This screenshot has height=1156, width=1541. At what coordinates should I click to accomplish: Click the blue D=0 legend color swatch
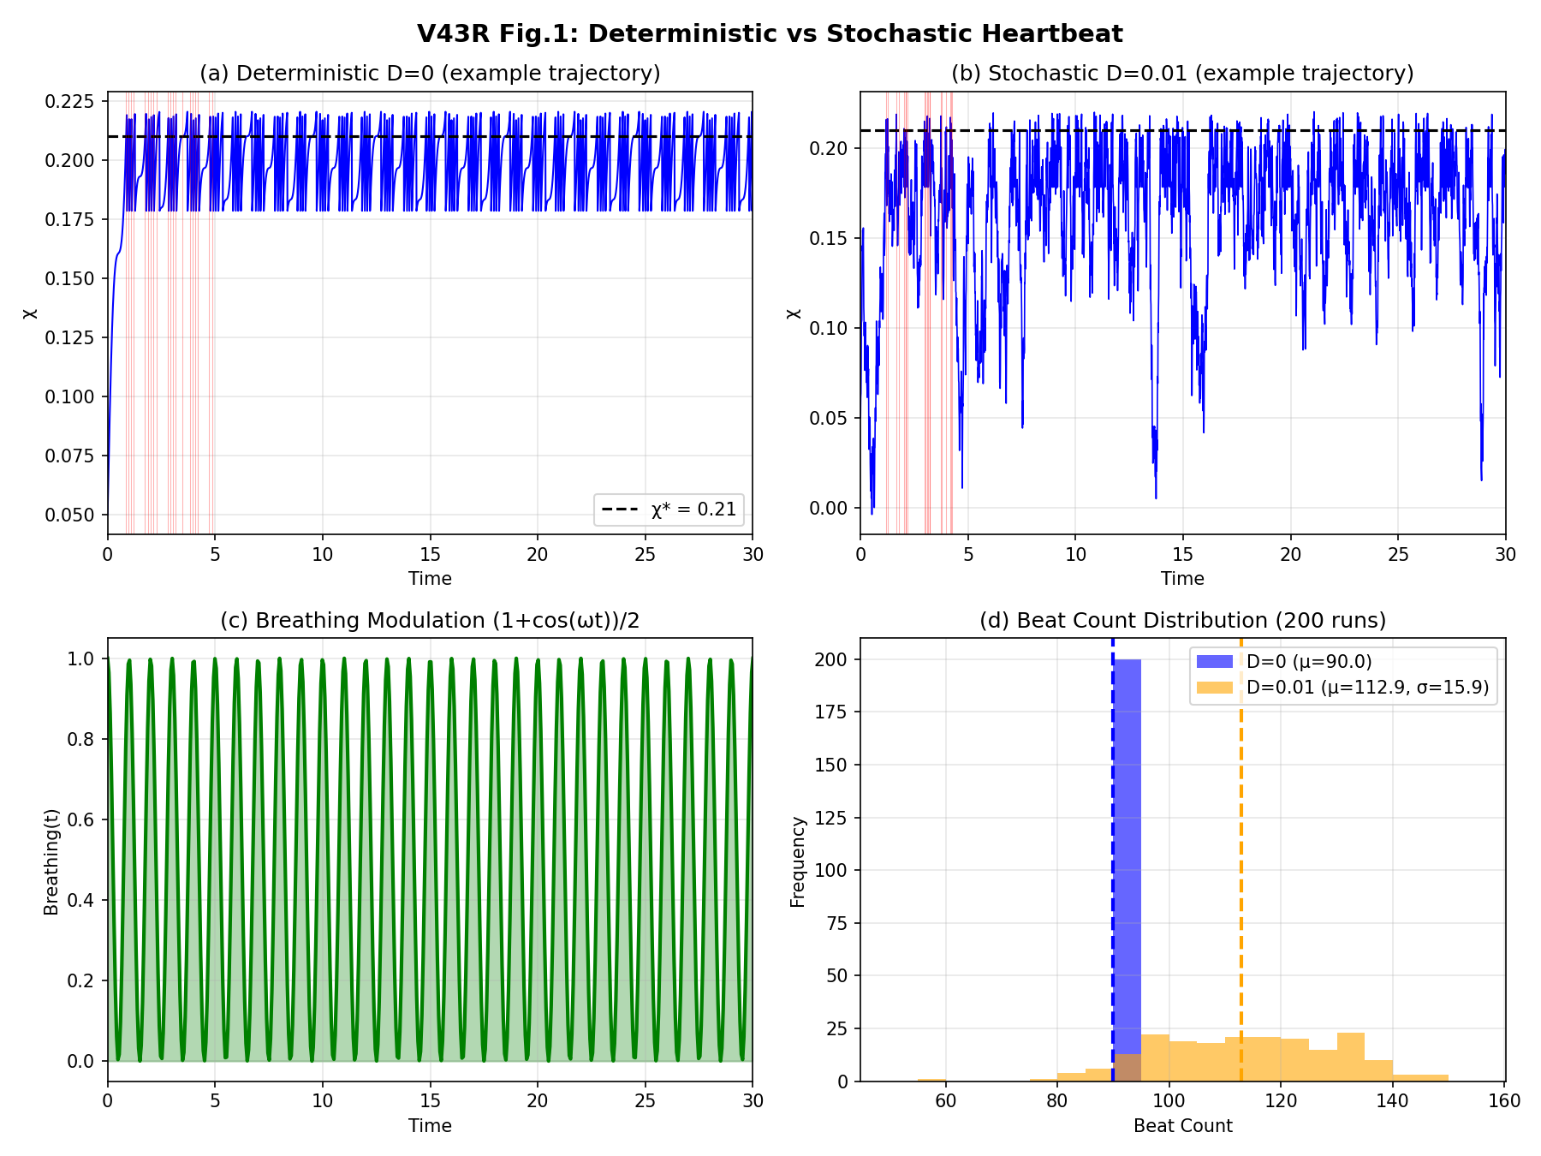click(x=1215, y=662)
